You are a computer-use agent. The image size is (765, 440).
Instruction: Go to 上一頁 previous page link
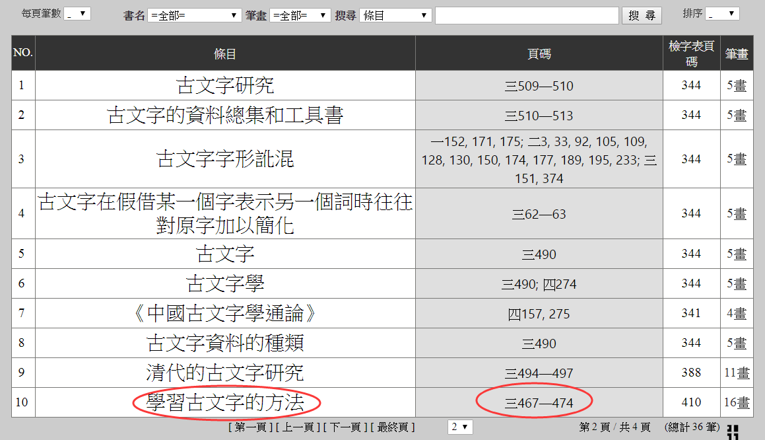click(x=298, y=427)
